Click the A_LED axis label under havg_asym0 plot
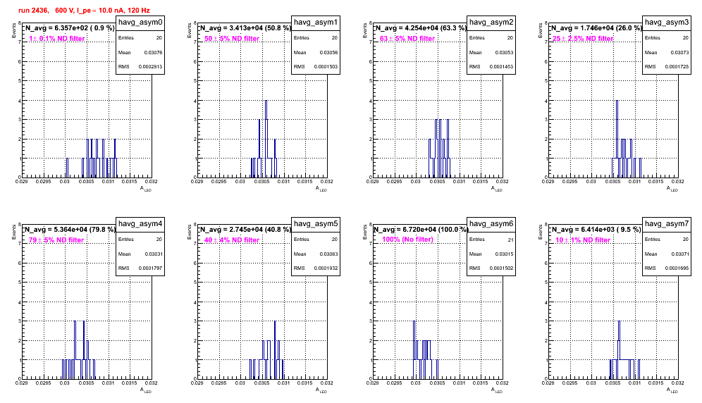This screenshot has height=403, width=702. (x=146, y=189)
